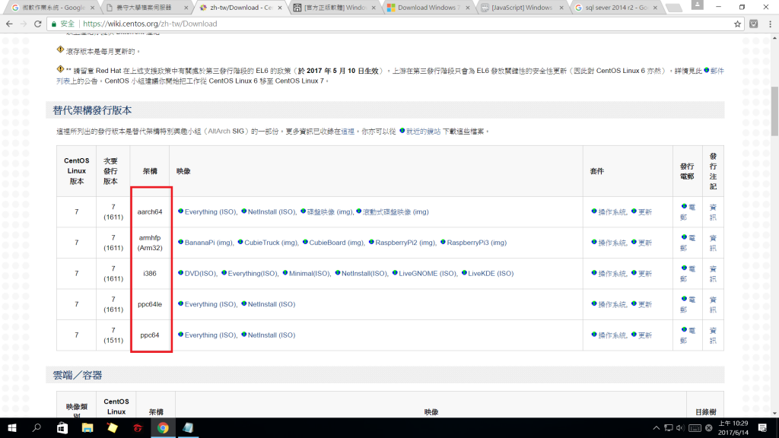This screenshot has width=779, height=438.
Task: Go forward in browser history
Action: click(24, 24)
